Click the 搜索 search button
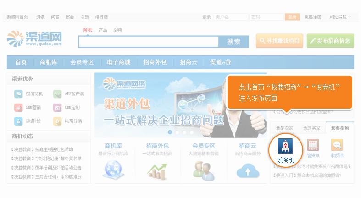The image size is (361, 198). 233,42
